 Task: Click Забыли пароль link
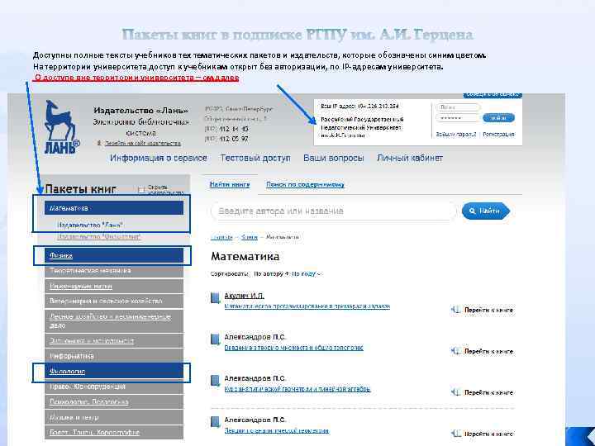[455, 135]
